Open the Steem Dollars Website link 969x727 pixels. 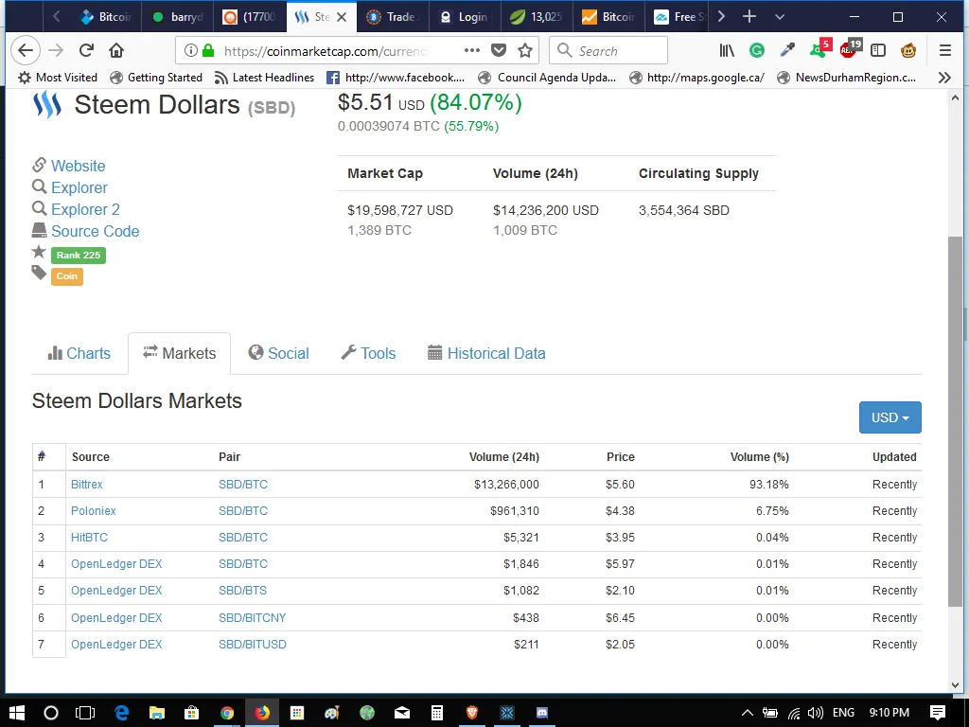pyautogui.click(x=78, y=166)
